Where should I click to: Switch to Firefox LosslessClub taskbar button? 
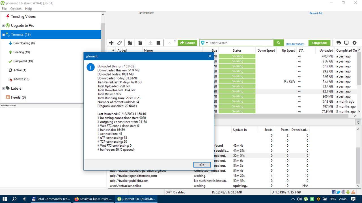pyautogui.click(x=93, y=199)
